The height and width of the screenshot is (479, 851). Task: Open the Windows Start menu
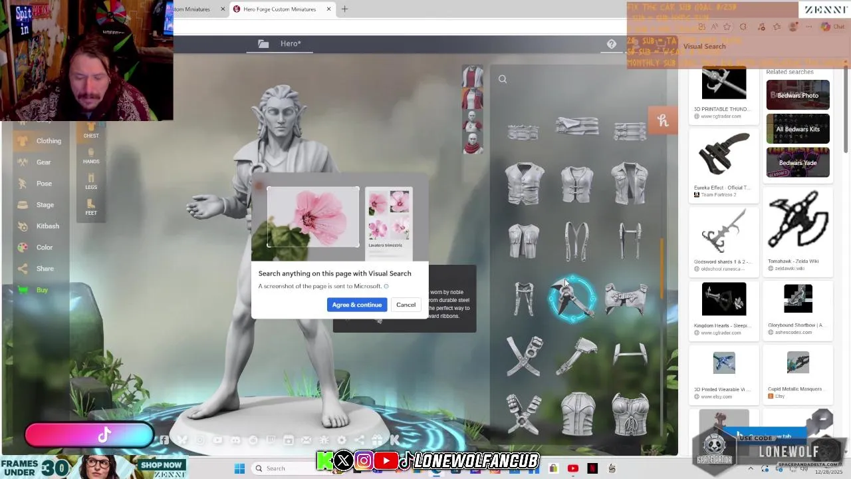(x=239, y=468)
